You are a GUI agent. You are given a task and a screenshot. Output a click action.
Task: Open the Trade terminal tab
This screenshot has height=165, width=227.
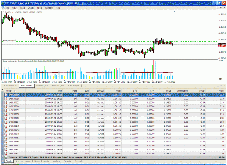(x=9, y=161)
